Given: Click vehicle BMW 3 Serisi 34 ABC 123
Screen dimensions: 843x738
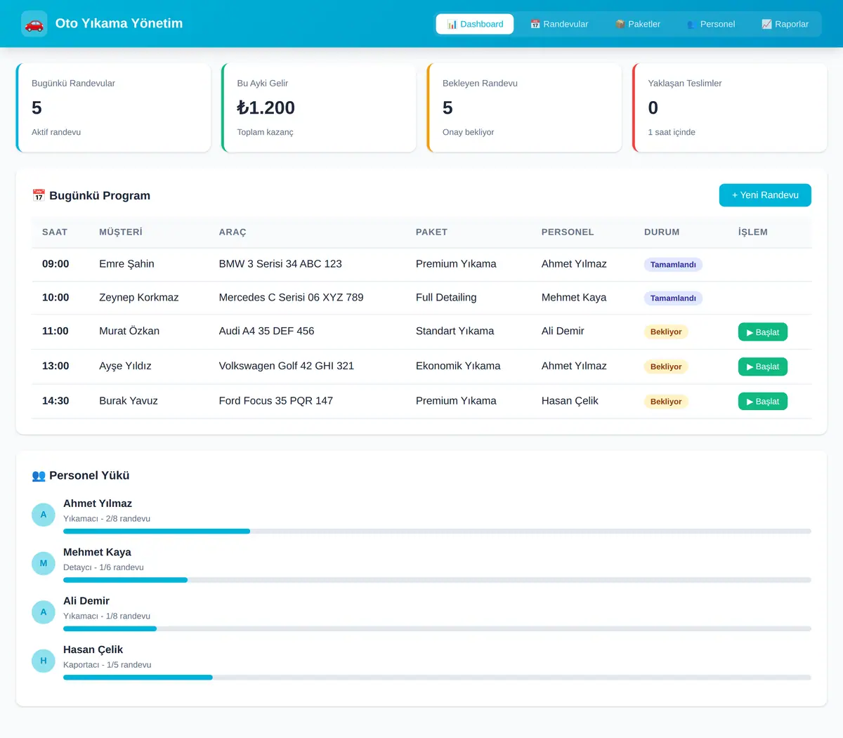Looking at the screenshot, I should point(280,264).
